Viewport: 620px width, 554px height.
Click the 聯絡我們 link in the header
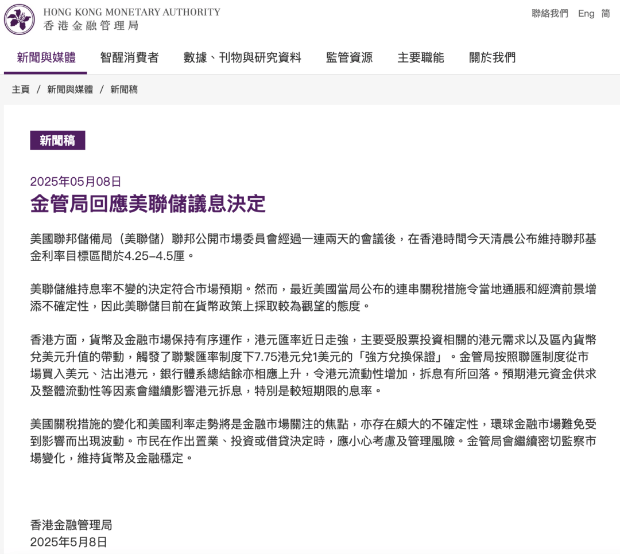pyautogui.click(x=549, y=13)
